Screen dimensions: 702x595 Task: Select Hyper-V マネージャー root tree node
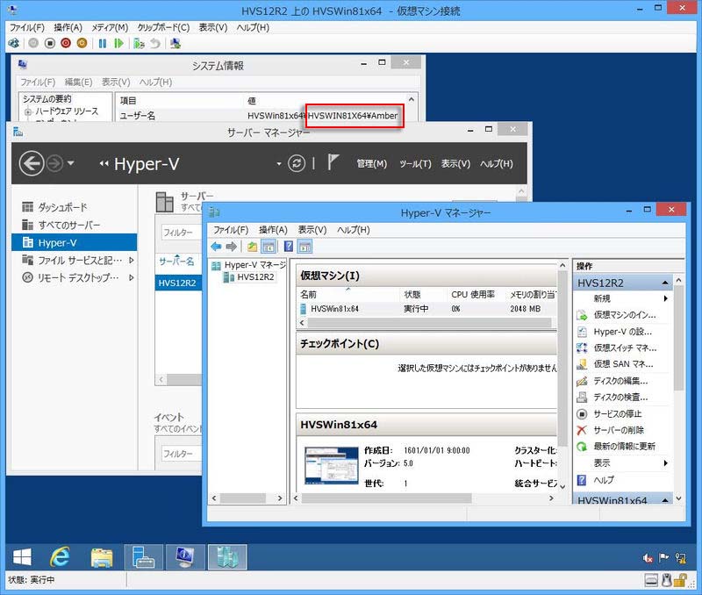pyautogui.click(x=249, y=265)
